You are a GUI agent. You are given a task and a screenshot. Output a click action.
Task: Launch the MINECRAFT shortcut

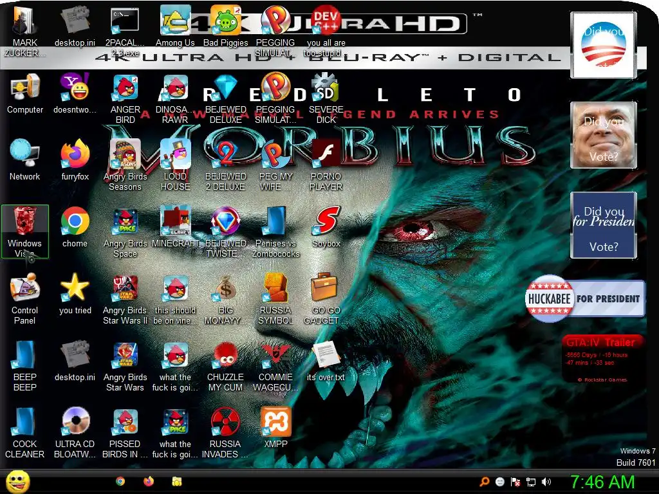tap(175, 227)
